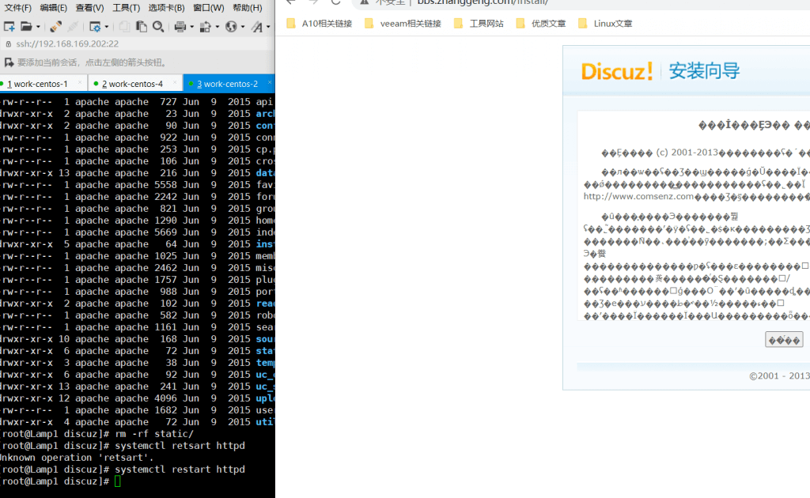Open the 工具(T) menu
Screen dimensions: 810x498
126,8
